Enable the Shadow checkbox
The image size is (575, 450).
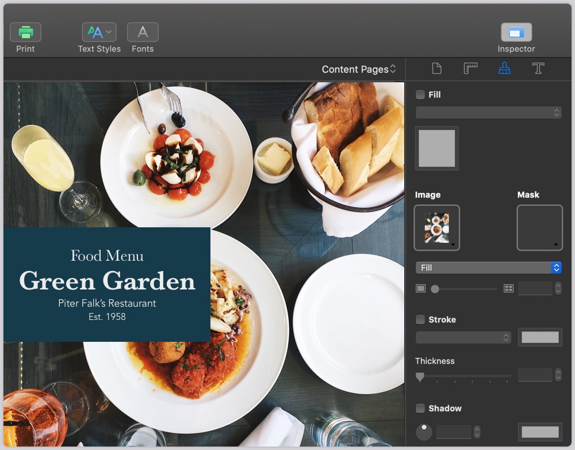419,409
